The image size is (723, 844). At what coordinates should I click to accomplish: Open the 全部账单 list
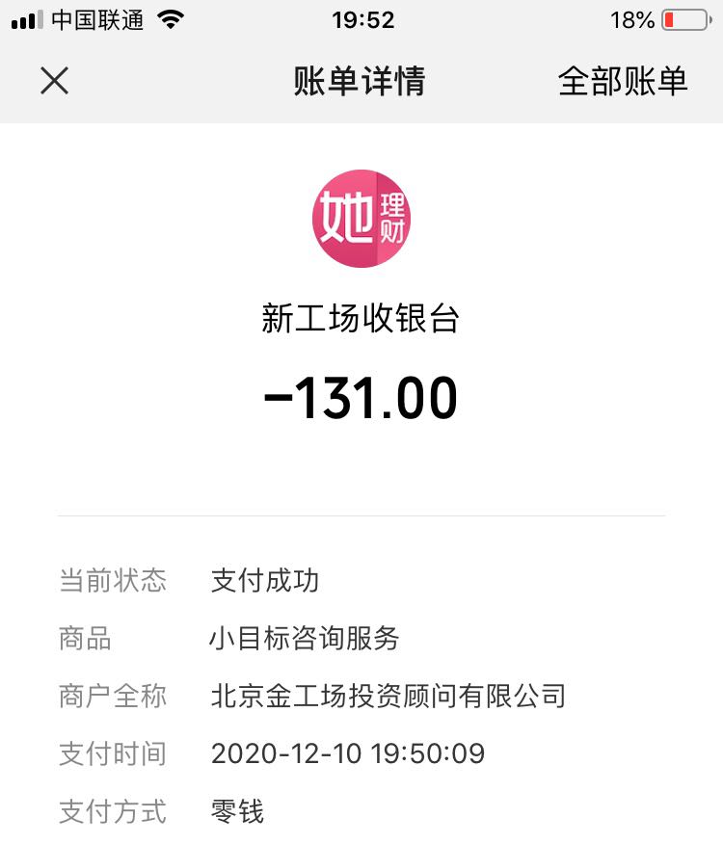623,81
